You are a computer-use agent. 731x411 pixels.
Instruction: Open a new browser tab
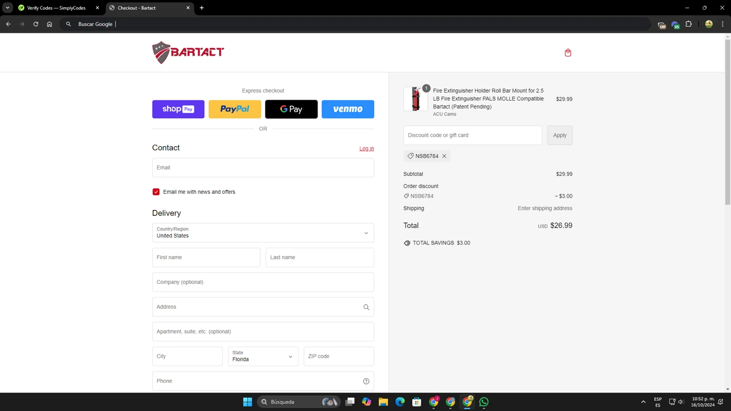pyautogui.click(x=202, y=8)
